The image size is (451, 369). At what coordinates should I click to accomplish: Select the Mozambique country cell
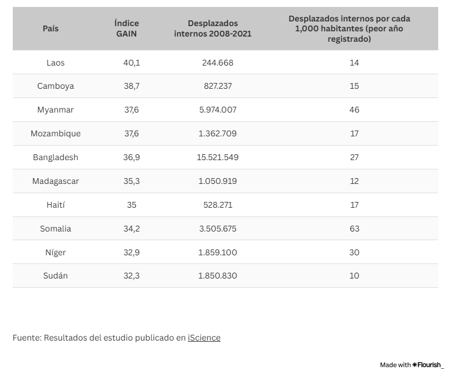coord(56,133)
